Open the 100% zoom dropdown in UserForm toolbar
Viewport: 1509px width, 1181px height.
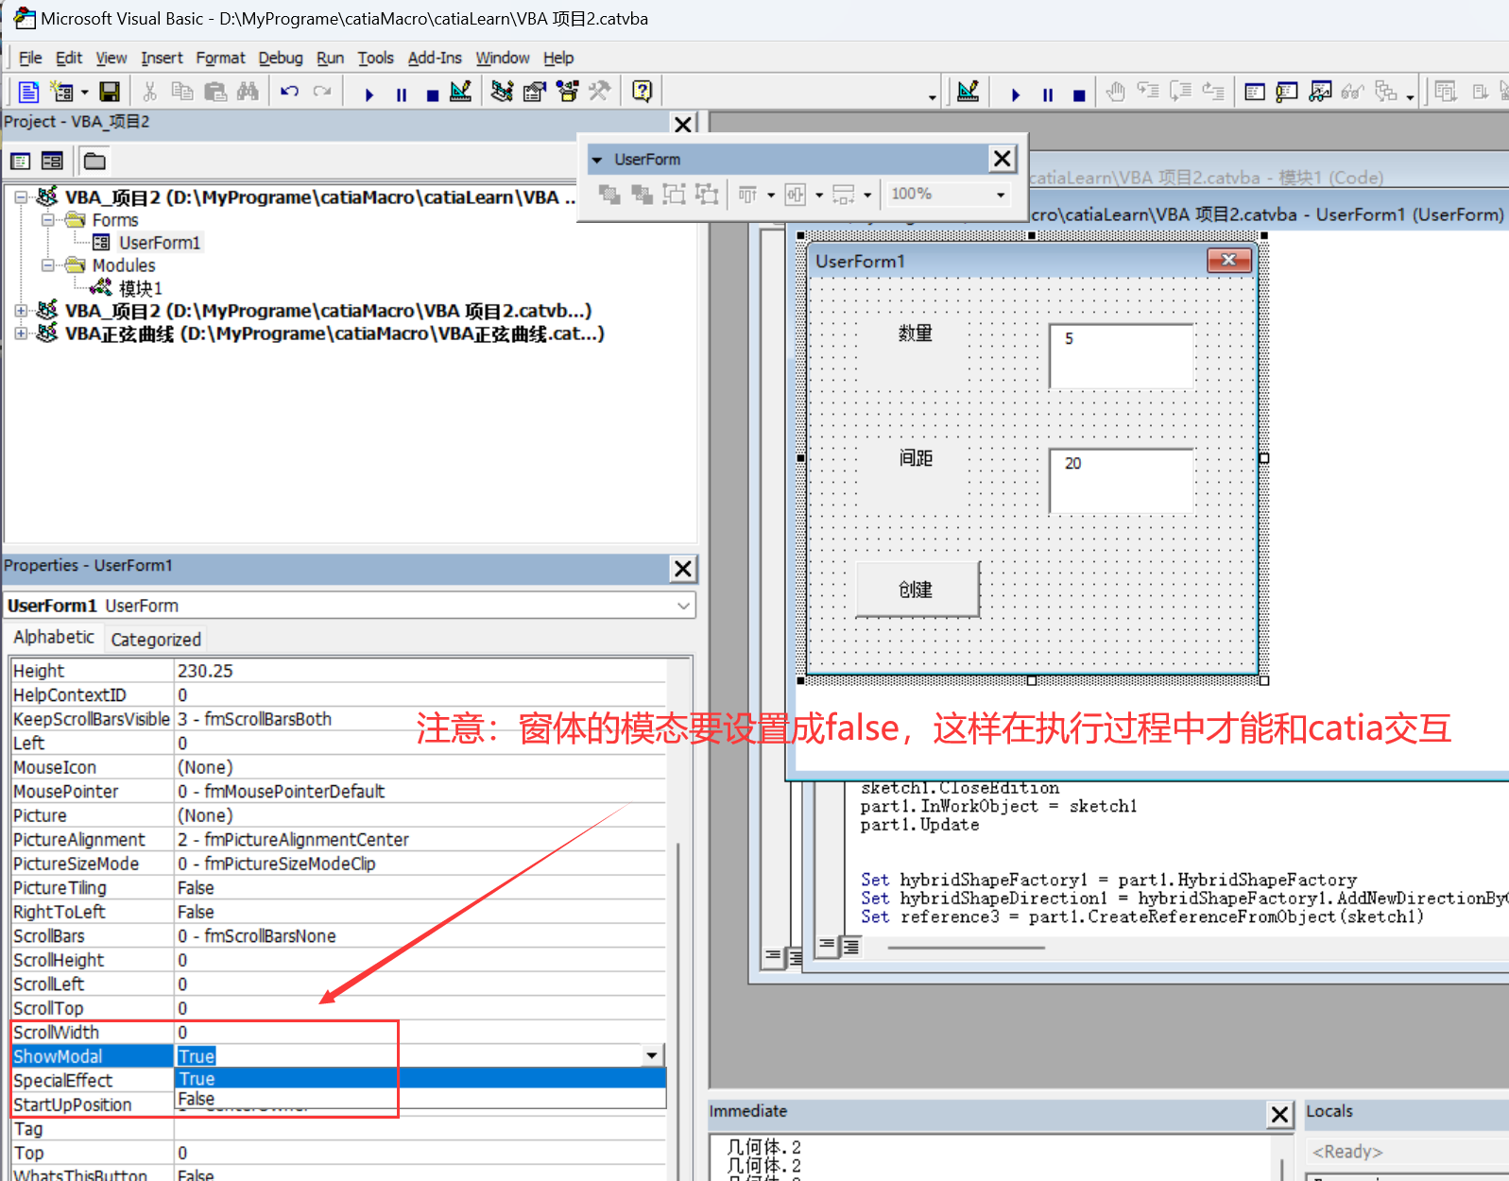click(x=1001, y=195)
